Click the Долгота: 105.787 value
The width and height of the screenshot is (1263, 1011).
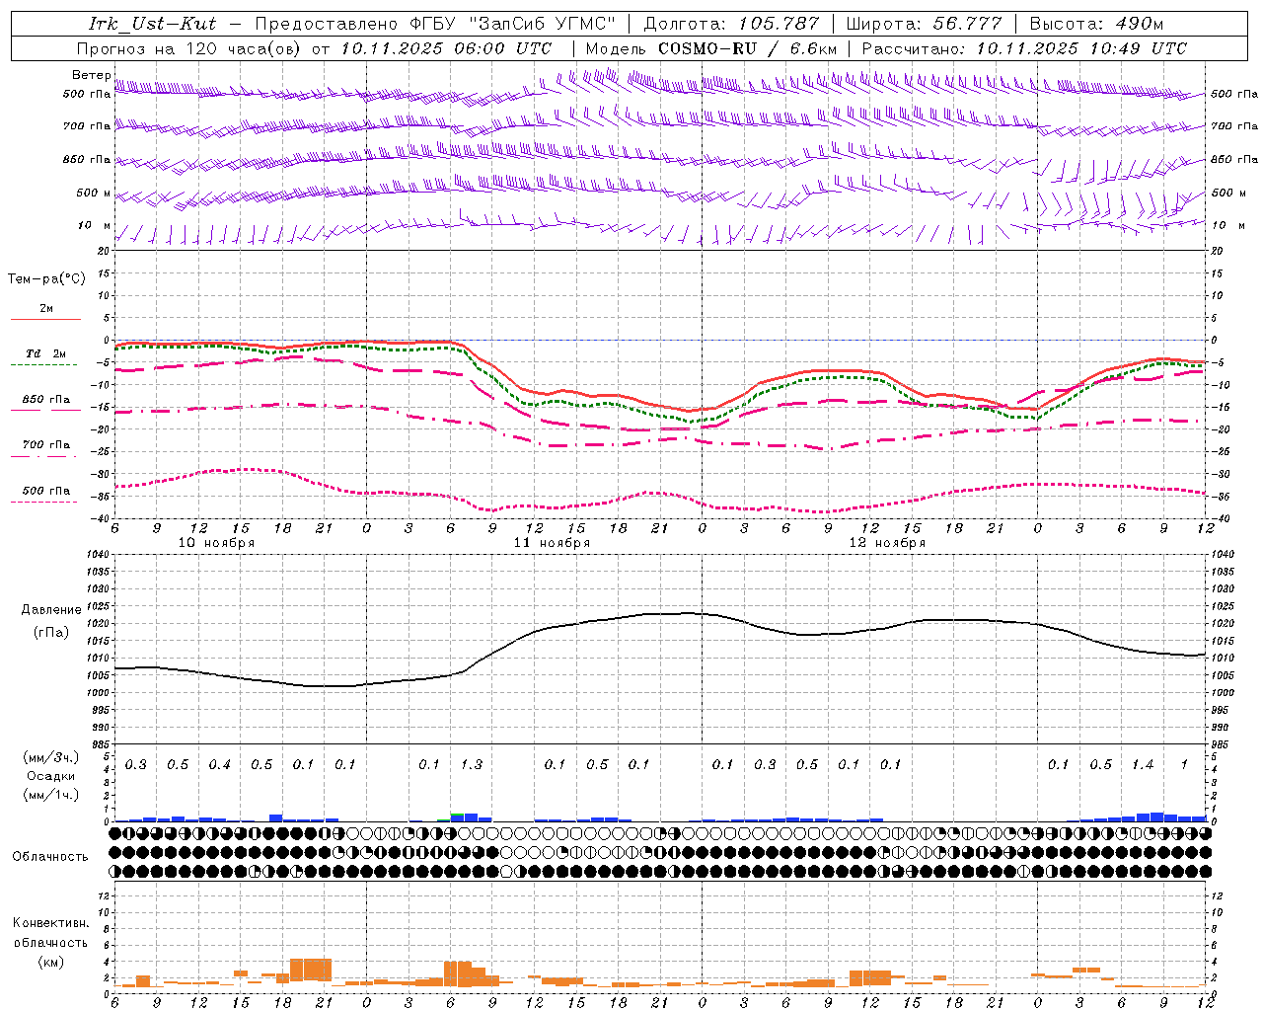tap(731, 24)
